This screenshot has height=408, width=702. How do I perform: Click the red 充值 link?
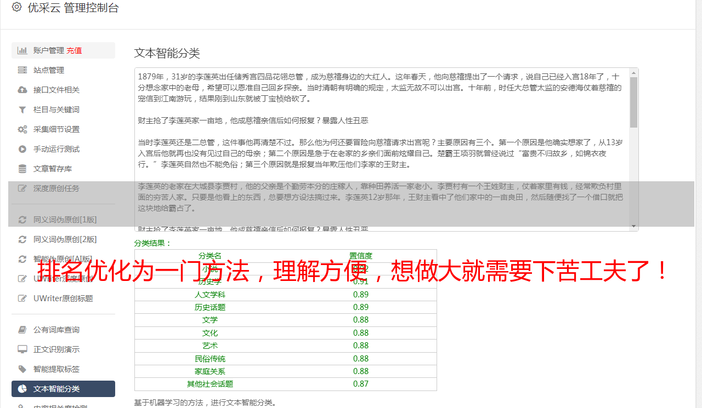(74, 50)
